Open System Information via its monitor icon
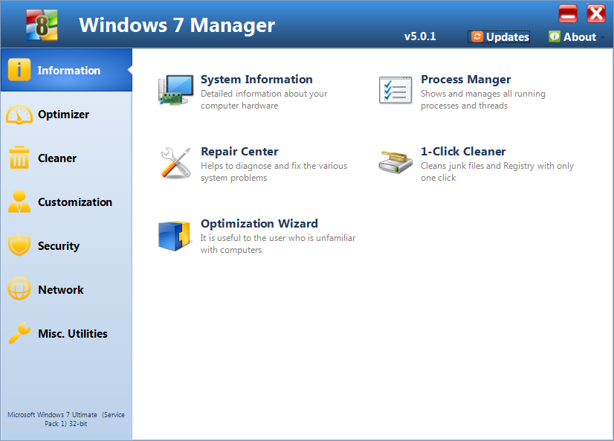Viewport: 614px width, 441px height. (x=175, y=89)
